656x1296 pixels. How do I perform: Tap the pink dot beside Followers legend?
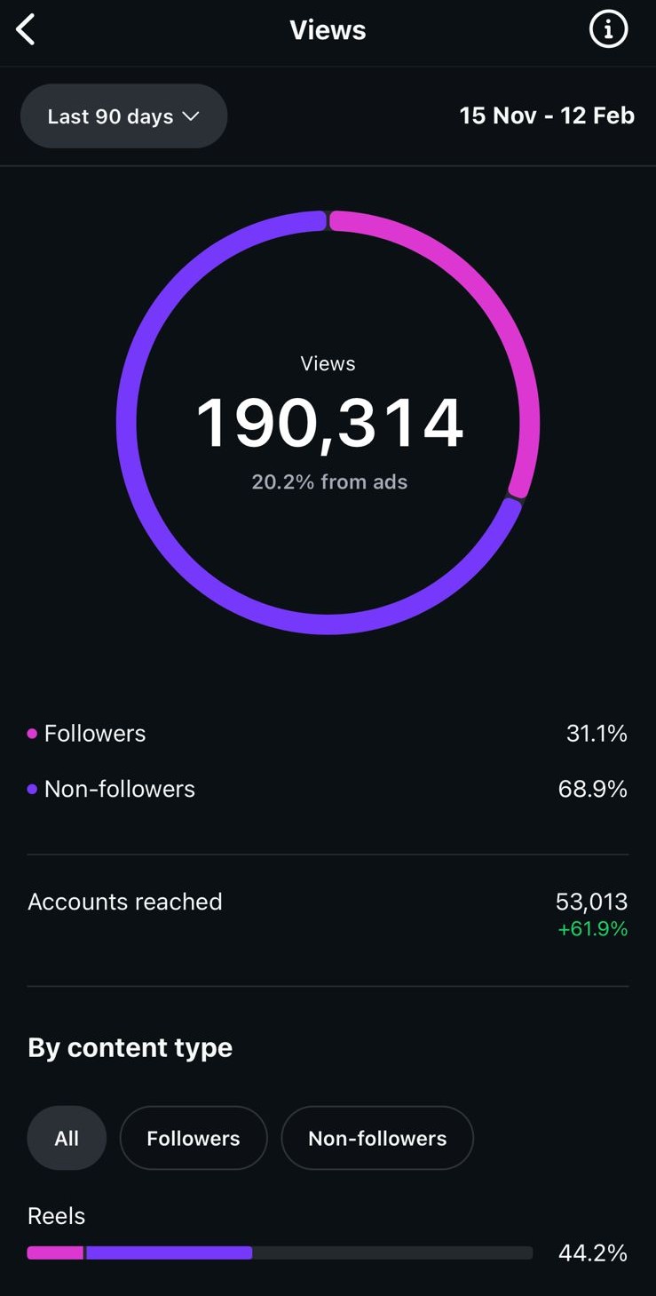(32, 734)
